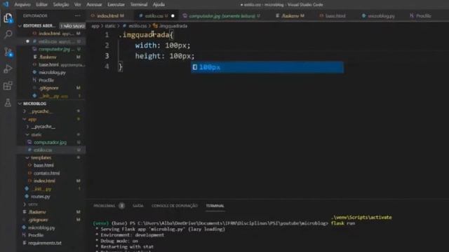
Task: Open the Search view in the activity bar
Action: point(8,34)
